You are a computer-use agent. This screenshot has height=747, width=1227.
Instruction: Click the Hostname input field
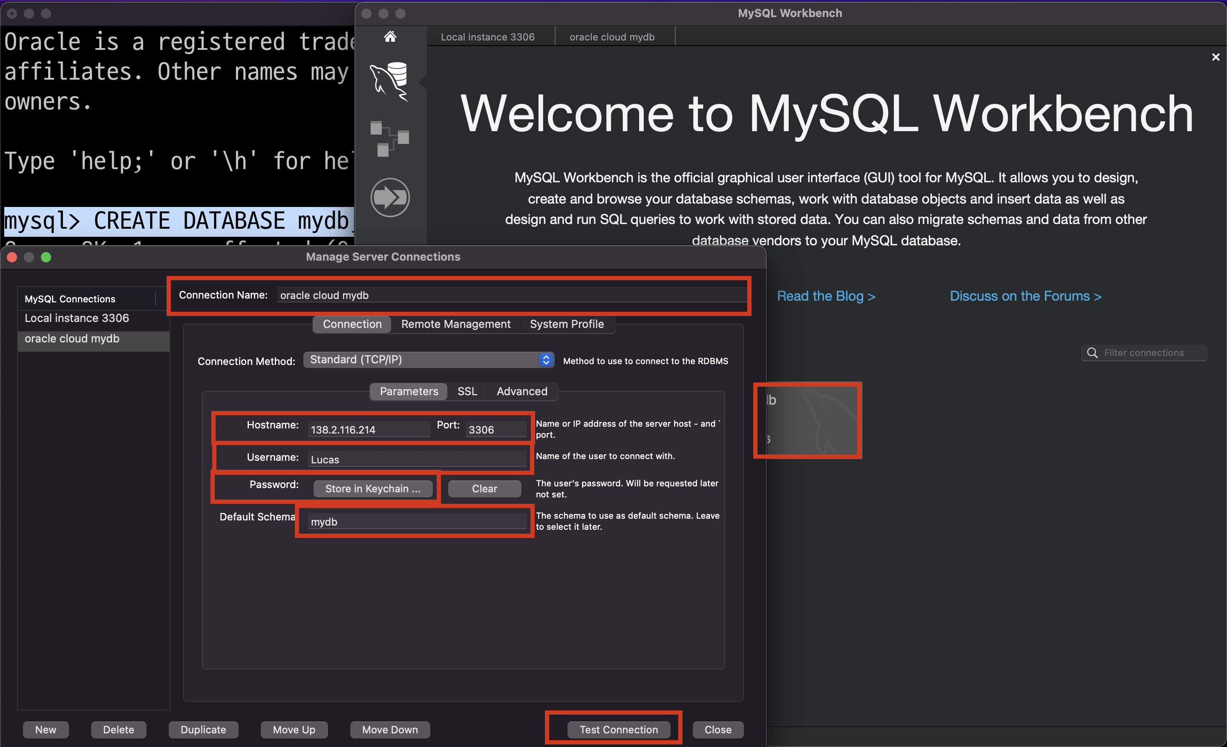coord(369,429)
